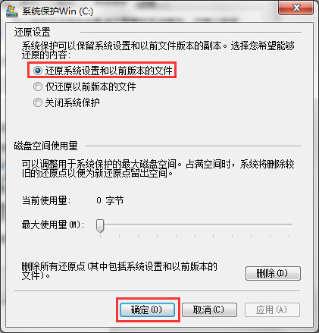This screenshot has width=319, height=333.
Task: Click the 系统保护Win (C:) title text
Action: coord(58,11)
